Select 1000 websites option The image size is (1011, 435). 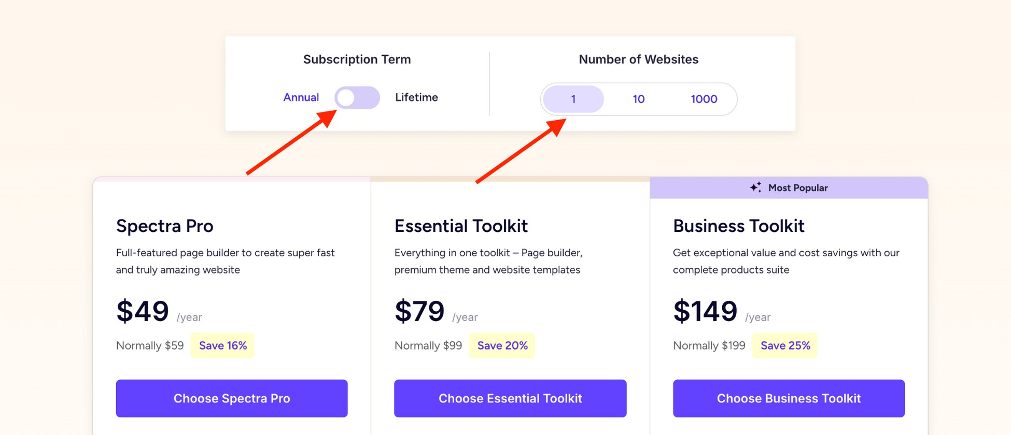coord(704,99)
